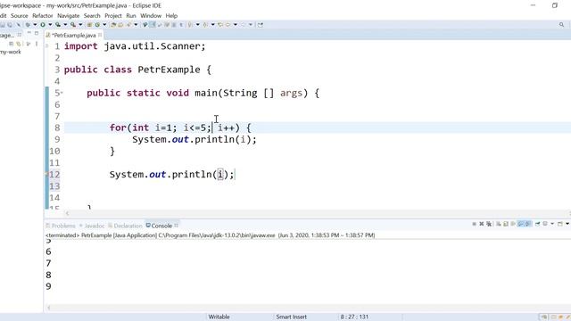This screenshot has width=571, height=321.
Task: Toggle Show Console When Standard Error Changes
Action: point(527,224)
